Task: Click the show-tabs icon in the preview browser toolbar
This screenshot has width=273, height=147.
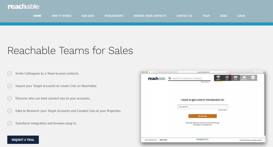Action: [261, 72]
